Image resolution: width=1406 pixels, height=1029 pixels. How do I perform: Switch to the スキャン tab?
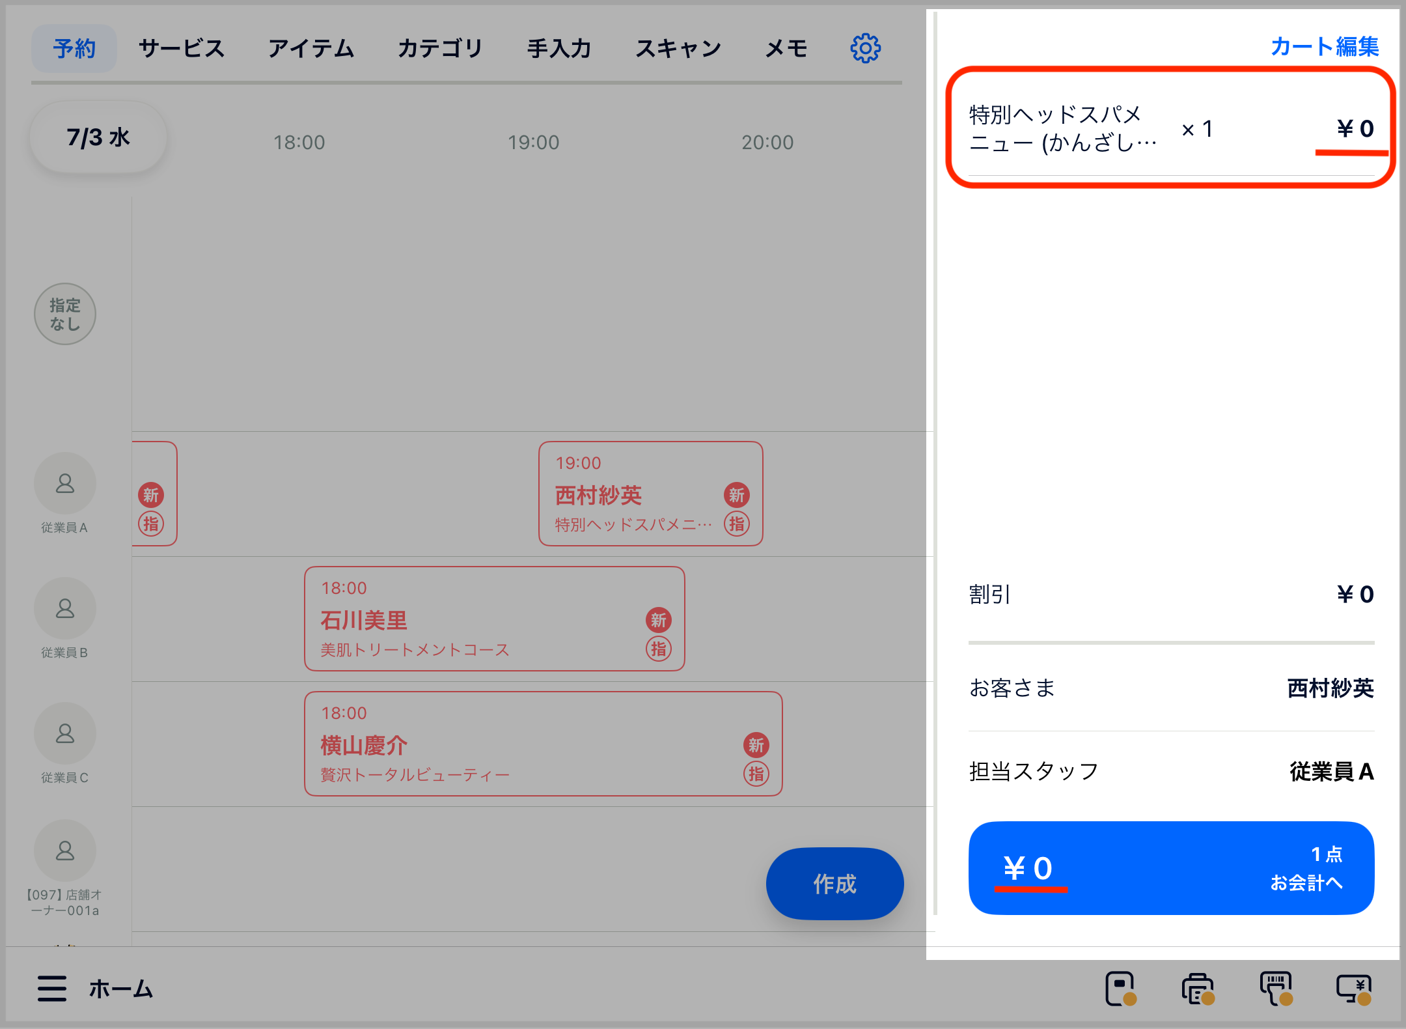[x=678, y=48]
